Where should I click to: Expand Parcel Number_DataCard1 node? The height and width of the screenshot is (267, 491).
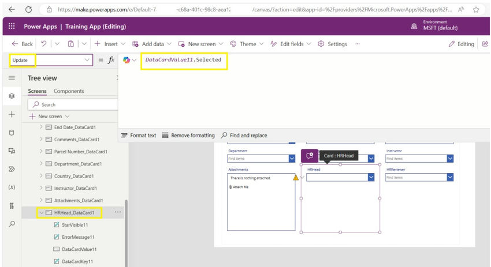(x=41, y=151)
